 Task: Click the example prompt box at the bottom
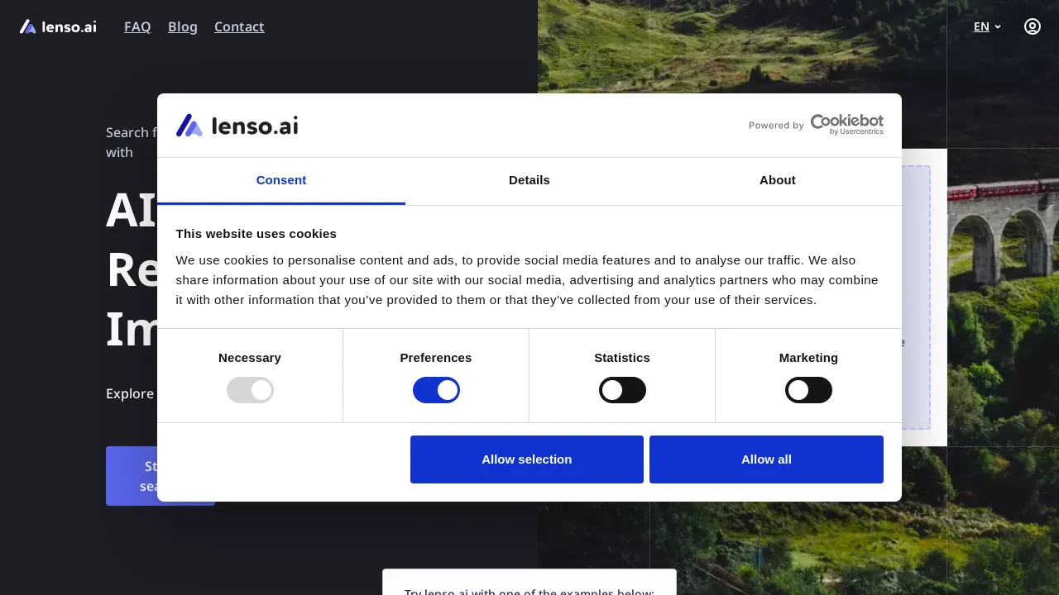coord(529,587)
